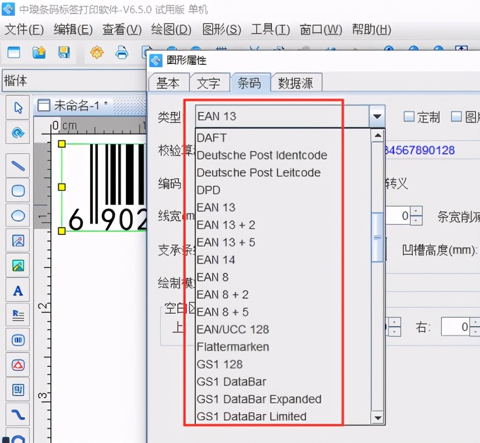Open the 图形(S) menu

coord(222,30)
